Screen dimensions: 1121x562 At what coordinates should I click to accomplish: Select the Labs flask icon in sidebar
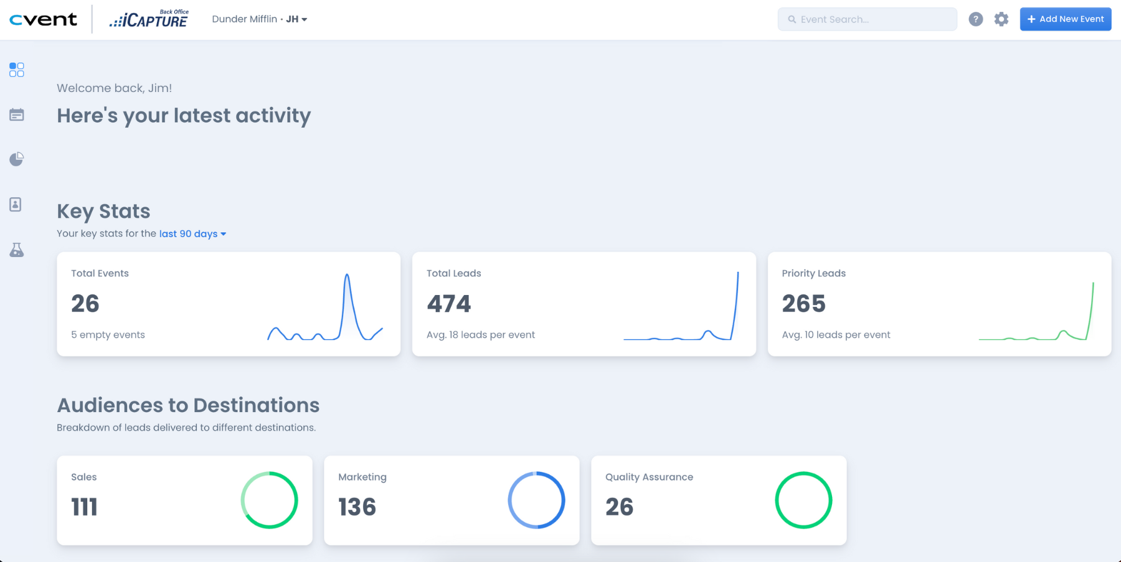click(16, 250)
